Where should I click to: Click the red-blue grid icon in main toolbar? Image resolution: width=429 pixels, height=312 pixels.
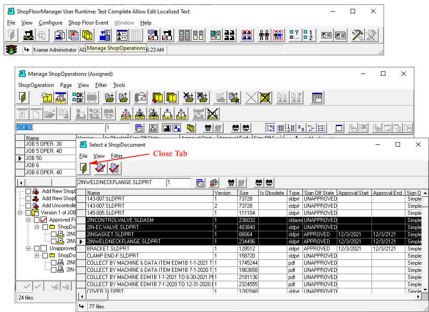(x=247, y=35)
